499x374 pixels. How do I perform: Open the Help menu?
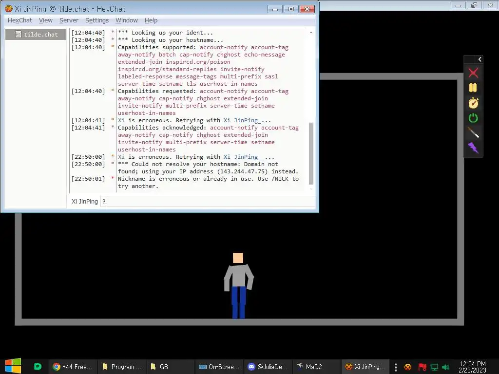(151, 20)
